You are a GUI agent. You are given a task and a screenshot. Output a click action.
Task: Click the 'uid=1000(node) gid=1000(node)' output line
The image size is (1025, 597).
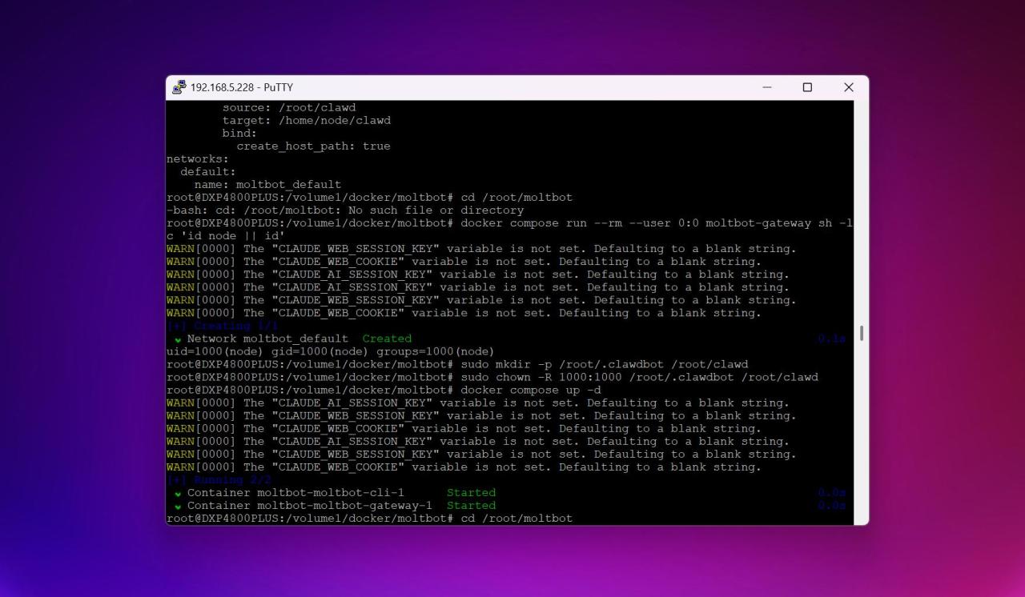(330, 351)
